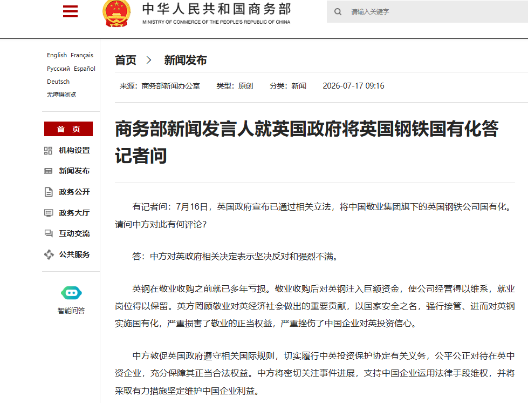528x403 pixels.
Task: Open 政务公开 in the sidebar
Action: click(74, 192)
